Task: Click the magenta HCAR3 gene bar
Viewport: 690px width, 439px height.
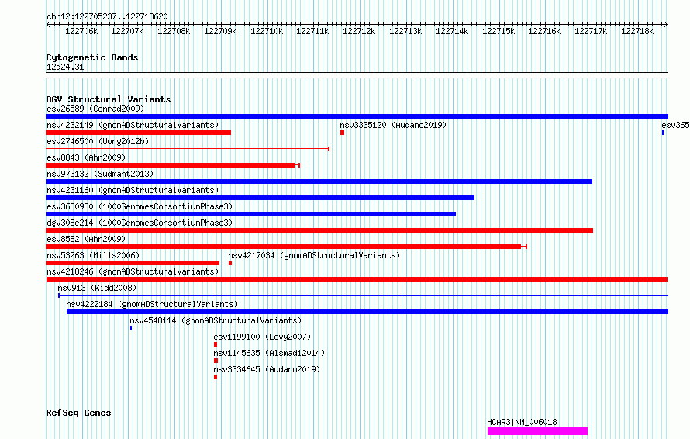Action: [538, 431]
